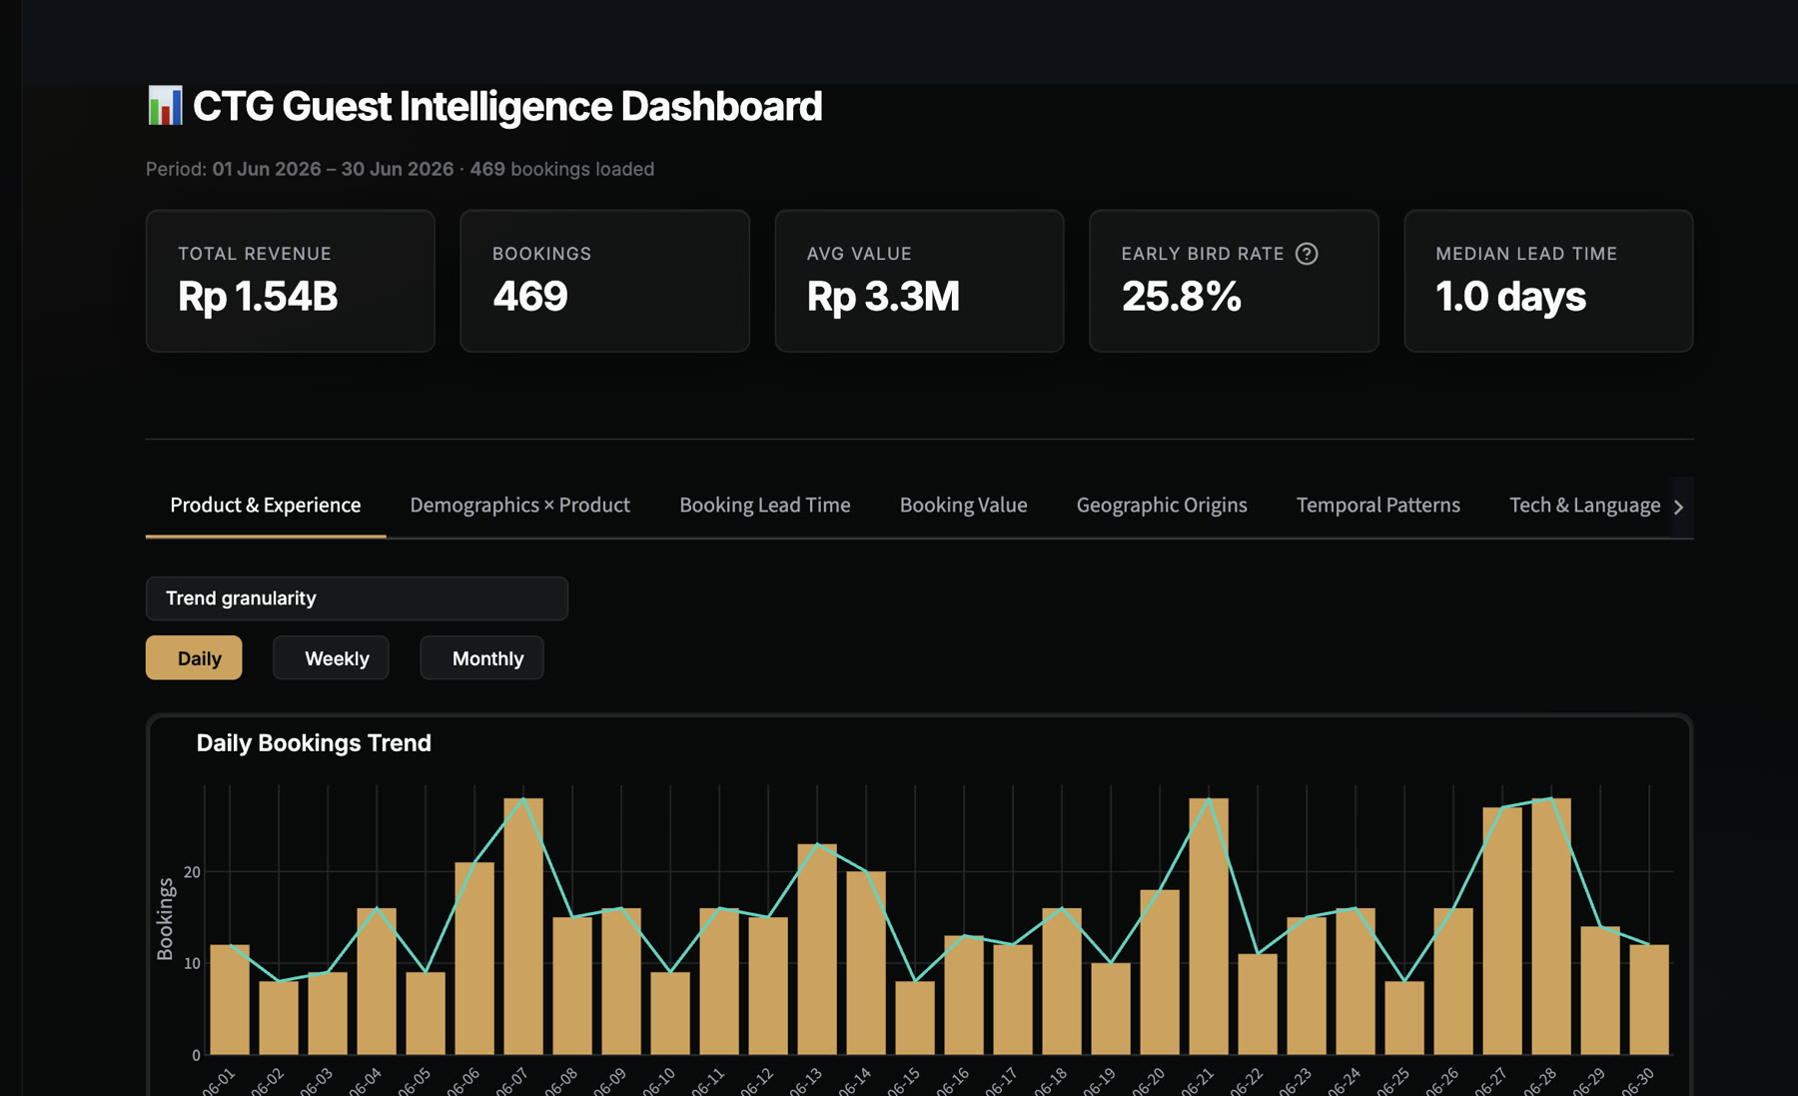Click the 06-25 bar in the chart

pyautogui.click(x=1404, y=1017)
